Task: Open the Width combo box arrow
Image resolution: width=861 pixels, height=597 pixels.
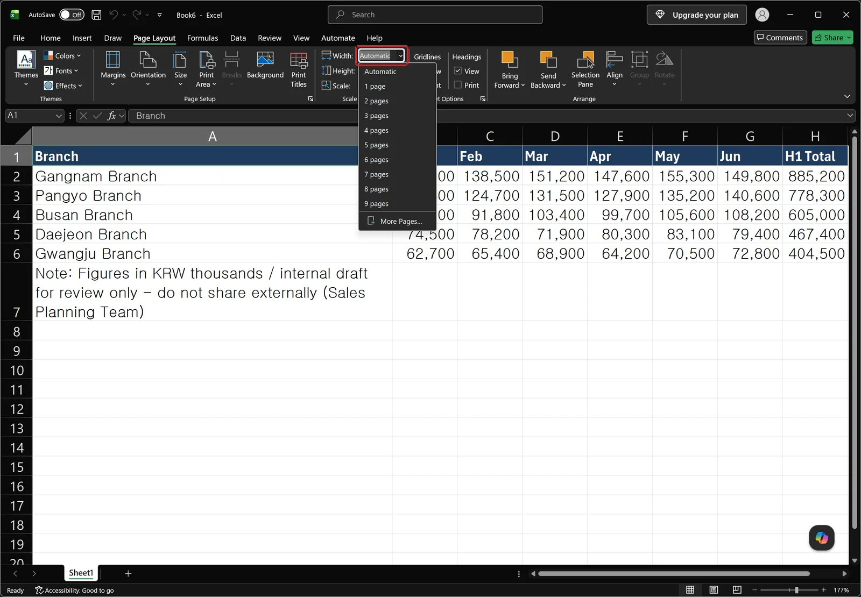Action: tap(401, 56)
